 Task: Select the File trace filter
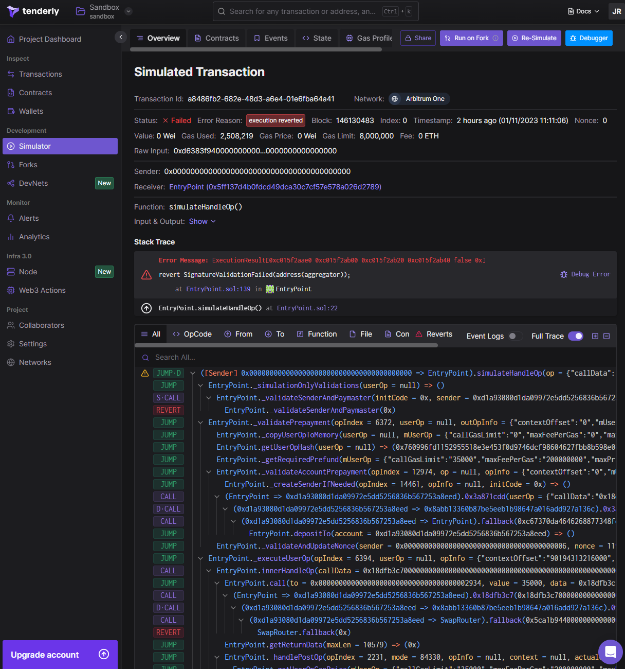click(x=361, y=334)
